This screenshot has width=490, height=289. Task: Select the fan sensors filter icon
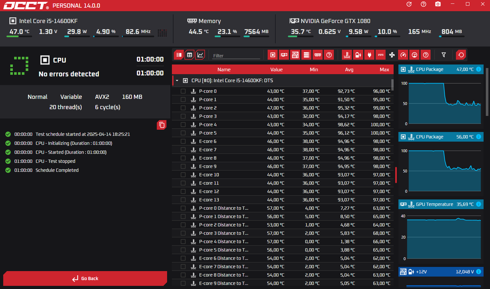coord(392,55)
